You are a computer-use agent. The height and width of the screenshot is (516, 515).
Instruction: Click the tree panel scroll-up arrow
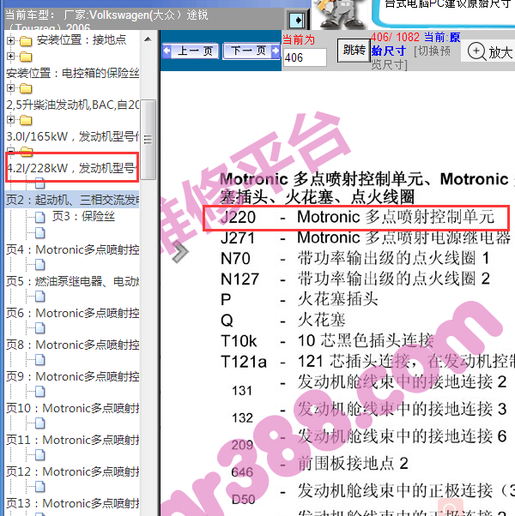coord(148,39)
